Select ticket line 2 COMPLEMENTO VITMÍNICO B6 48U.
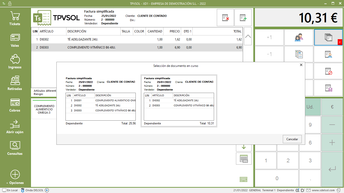344x193 pixels. (137, 47)
